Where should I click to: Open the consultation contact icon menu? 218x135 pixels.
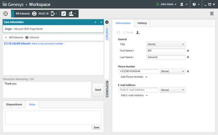(72, 14)
